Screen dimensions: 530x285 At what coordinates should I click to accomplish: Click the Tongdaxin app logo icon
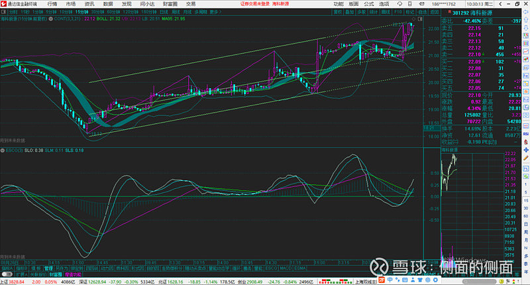(3, 4)
